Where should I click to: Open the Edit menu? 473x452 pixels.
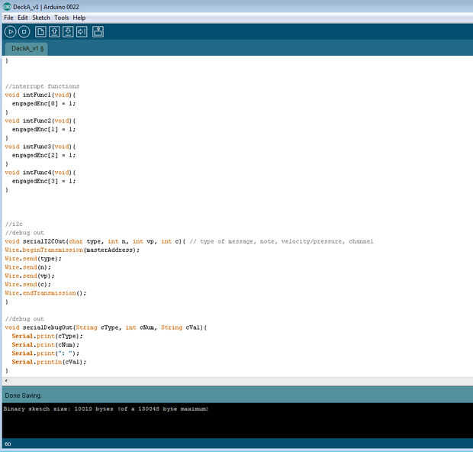click(23, 18)
